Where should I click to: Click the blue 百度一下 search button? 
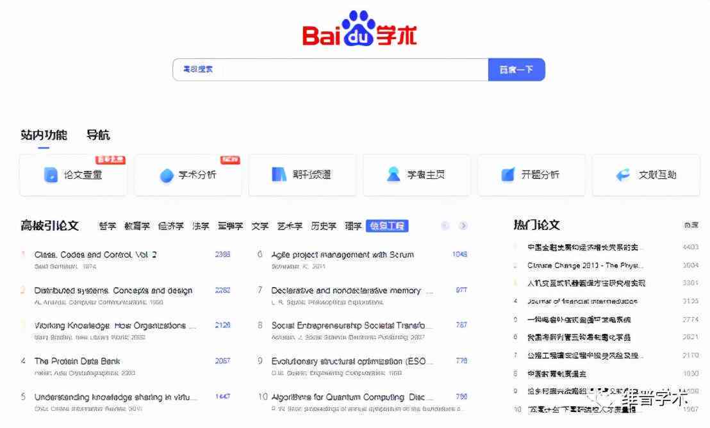point(516,70)
